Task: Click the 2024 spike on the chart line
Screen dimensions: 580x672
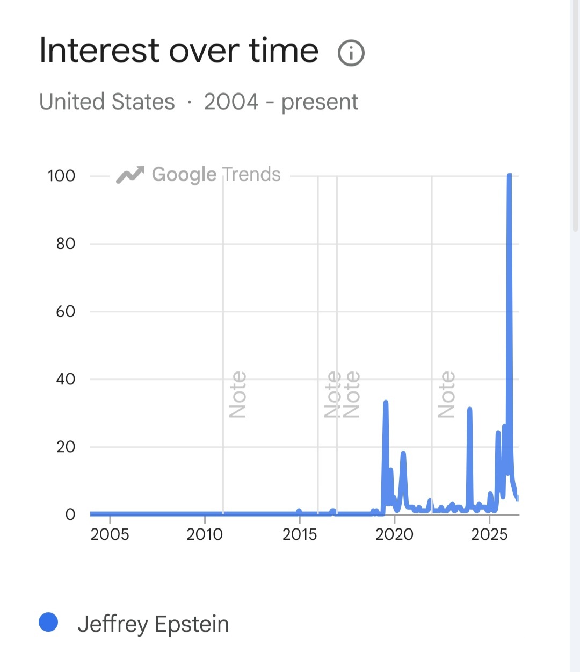Action: 469,409
